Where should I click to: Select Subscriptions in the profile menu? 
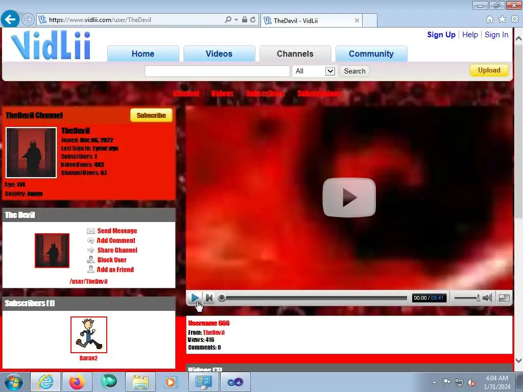click(x=319, y=93)
